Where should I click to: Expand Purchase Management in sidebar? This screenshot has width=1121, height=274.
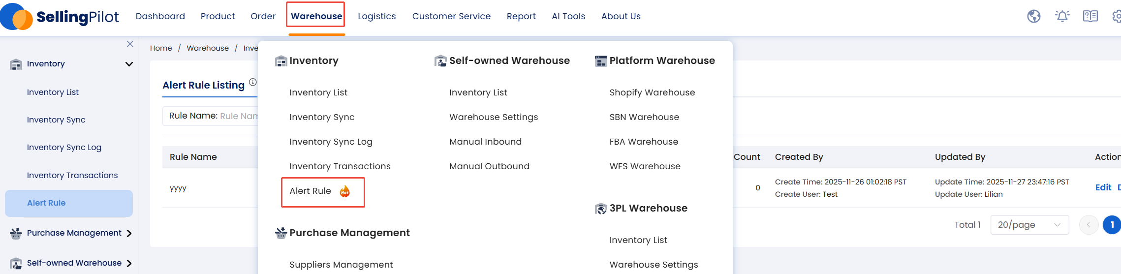(x=129, y=233)
